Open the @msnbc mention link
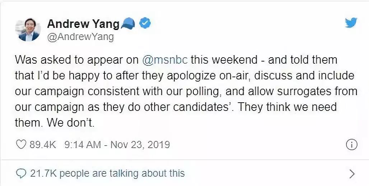Screen dimensions: 369x186 [x=165, y=60]
